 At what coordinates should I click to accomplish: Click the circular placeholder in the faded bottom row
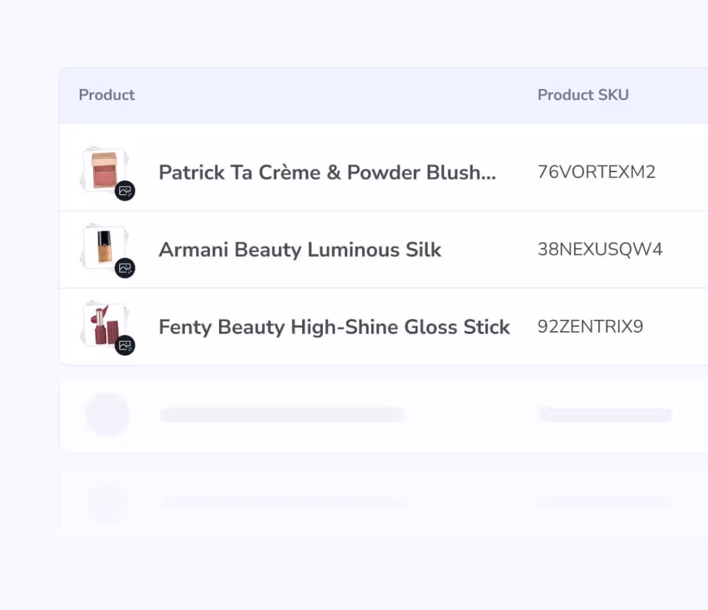point(107,503)
